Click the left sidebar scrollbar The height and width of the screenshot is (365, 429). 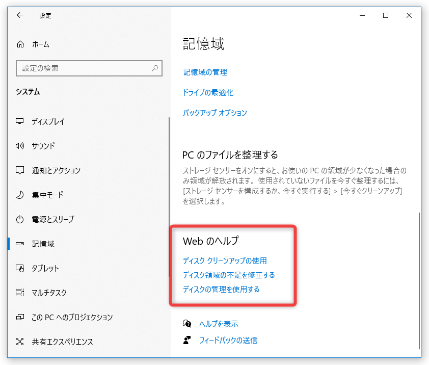coord(169,197)
